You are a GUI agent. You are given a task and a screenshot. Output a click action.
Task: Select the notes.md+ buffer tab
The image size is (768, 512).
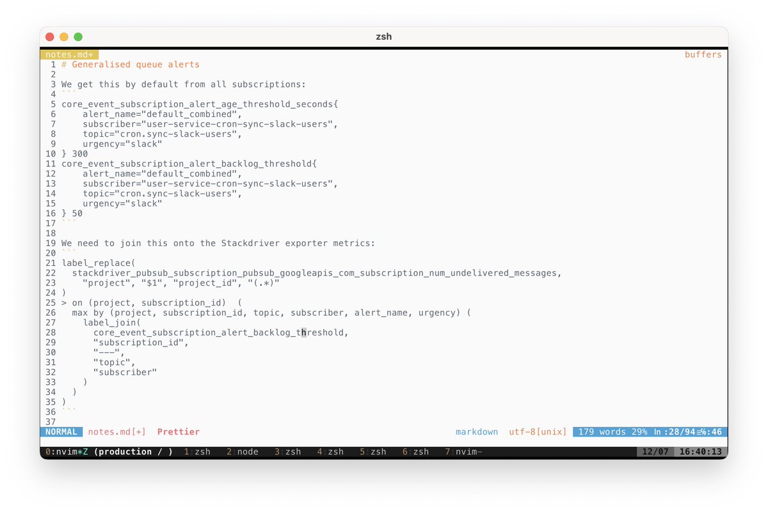69,55
